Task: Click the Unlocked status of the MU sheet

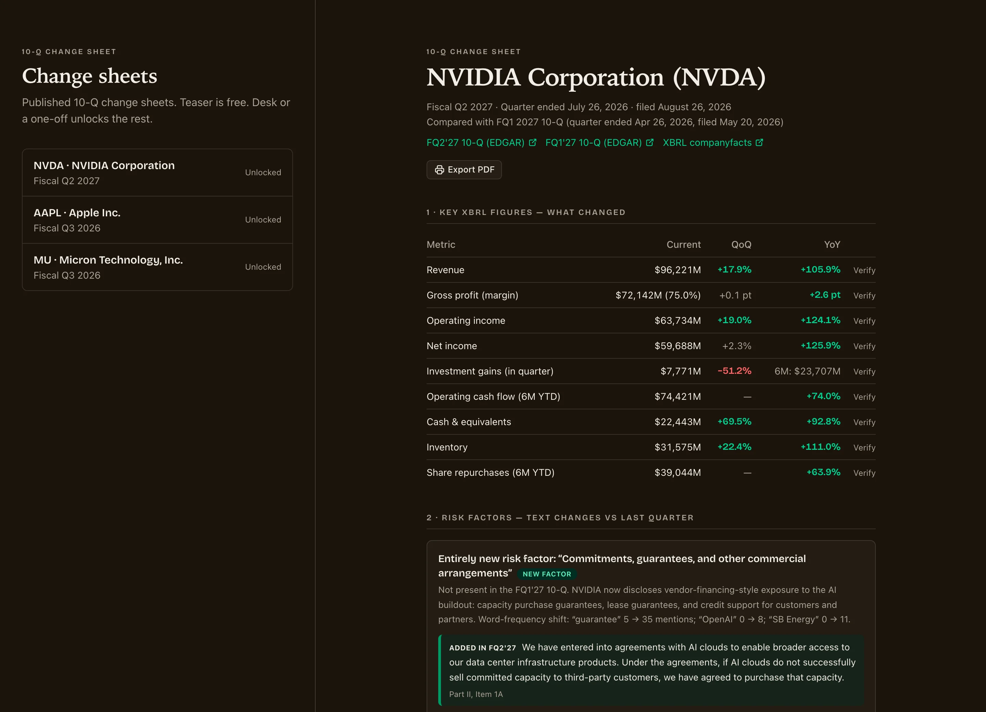Action: point(263,267)
